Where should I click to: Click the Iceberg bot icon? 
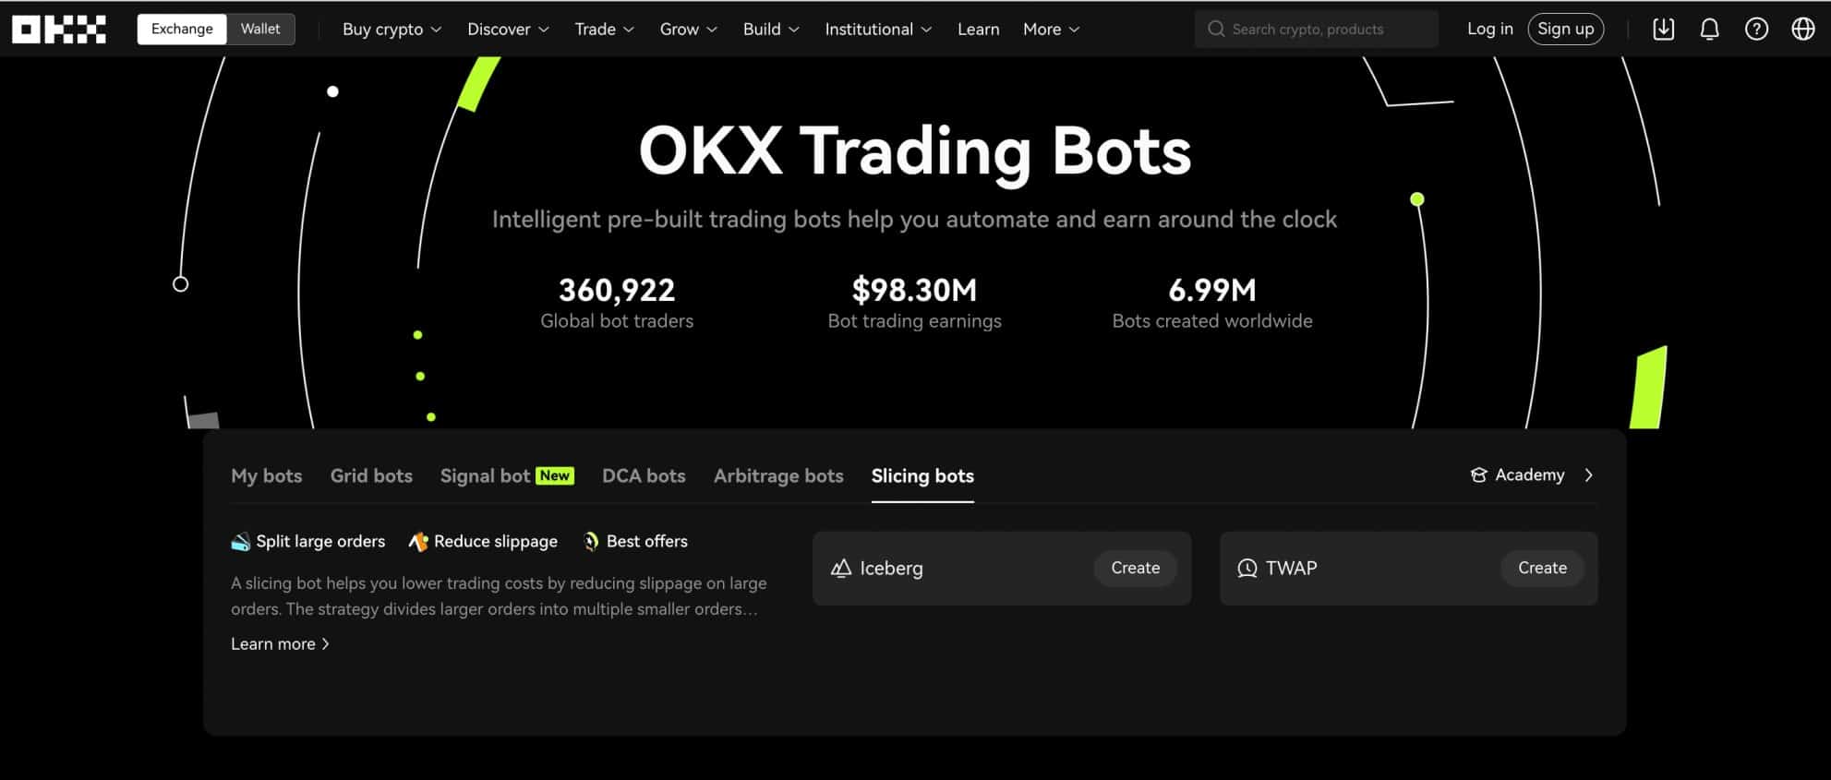pyautogui.click(x=840, y=569)
